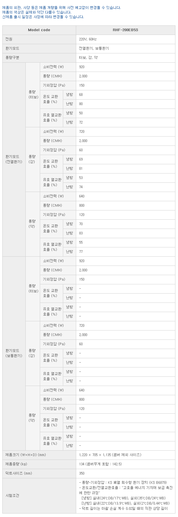178x517 pixels.
Task: Click the 제품중량 (kg) row label
Action: [16, 464]
